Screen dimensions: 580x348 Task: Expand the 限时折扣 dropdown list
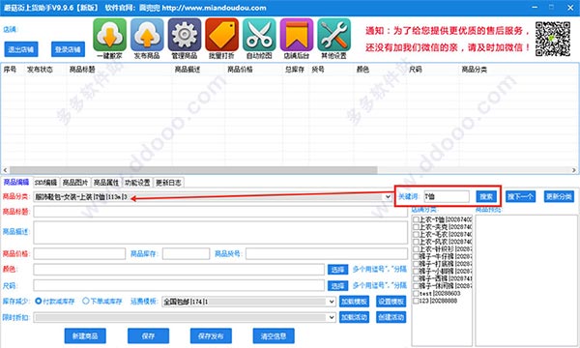point(332,317)
